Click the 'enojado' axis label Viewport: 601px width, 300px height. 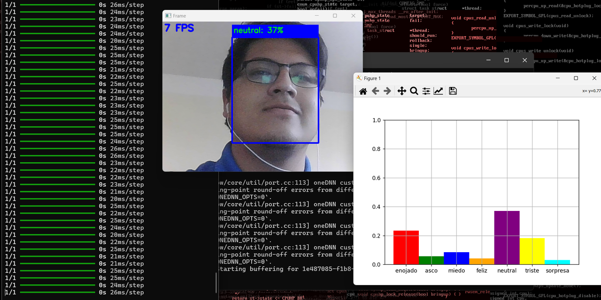point(406,270)
